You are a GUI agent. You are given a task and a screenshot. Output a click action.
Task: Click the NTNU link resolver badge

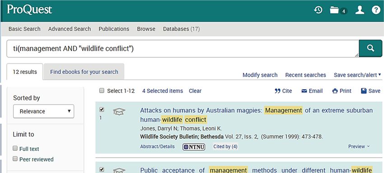194,146
